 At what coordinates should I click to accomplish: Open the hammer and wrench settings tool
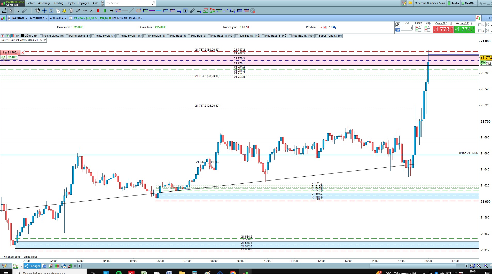coord(38,11)
